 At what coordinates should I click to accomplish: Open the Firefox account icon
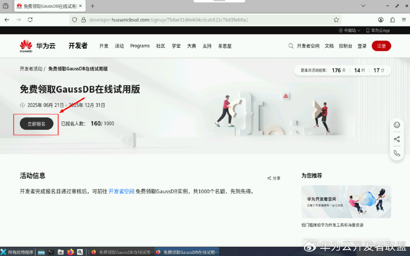381,20
